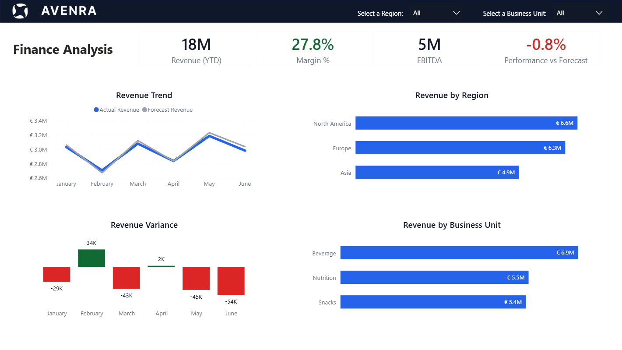Select the North America revenue bar
This screenshot has width=622, height=350.
466,123
